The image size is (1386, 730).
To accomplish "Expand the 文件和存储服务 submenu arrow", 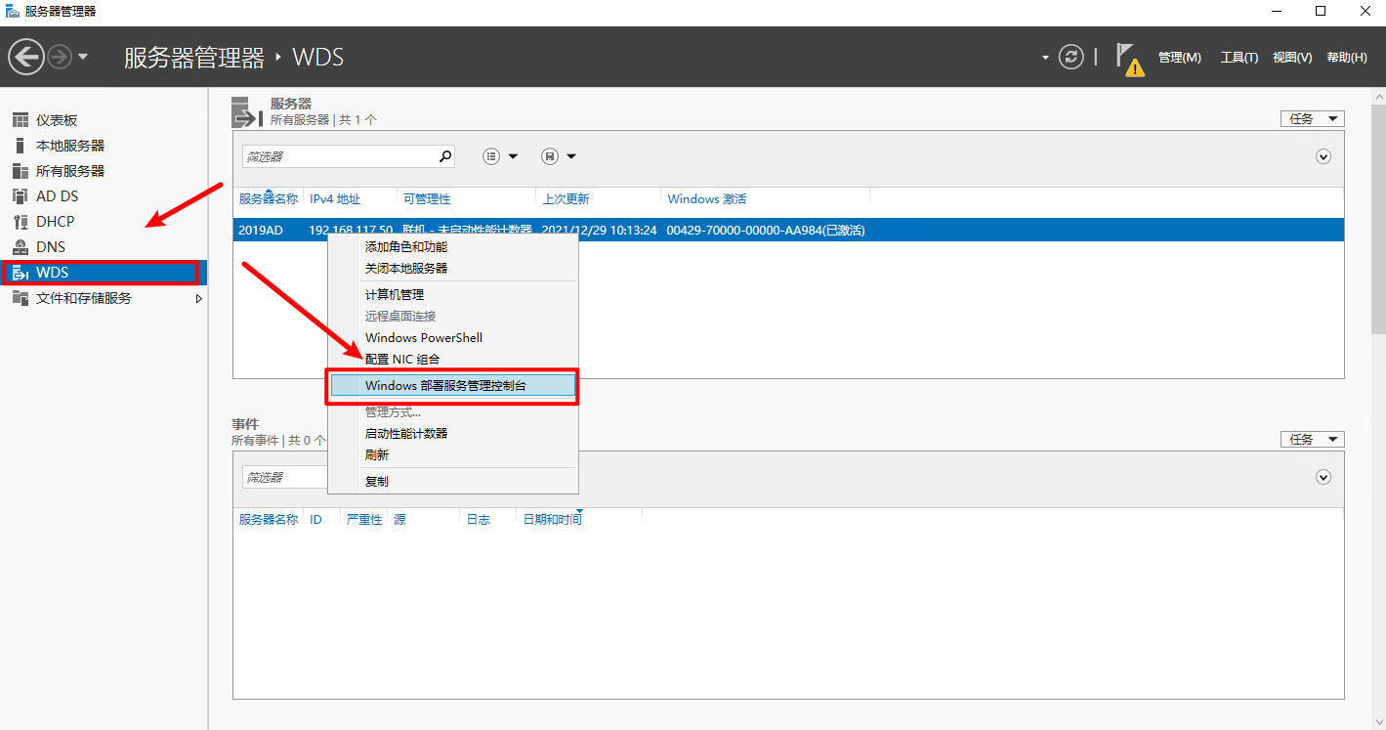I will click(x=199, y=298).
